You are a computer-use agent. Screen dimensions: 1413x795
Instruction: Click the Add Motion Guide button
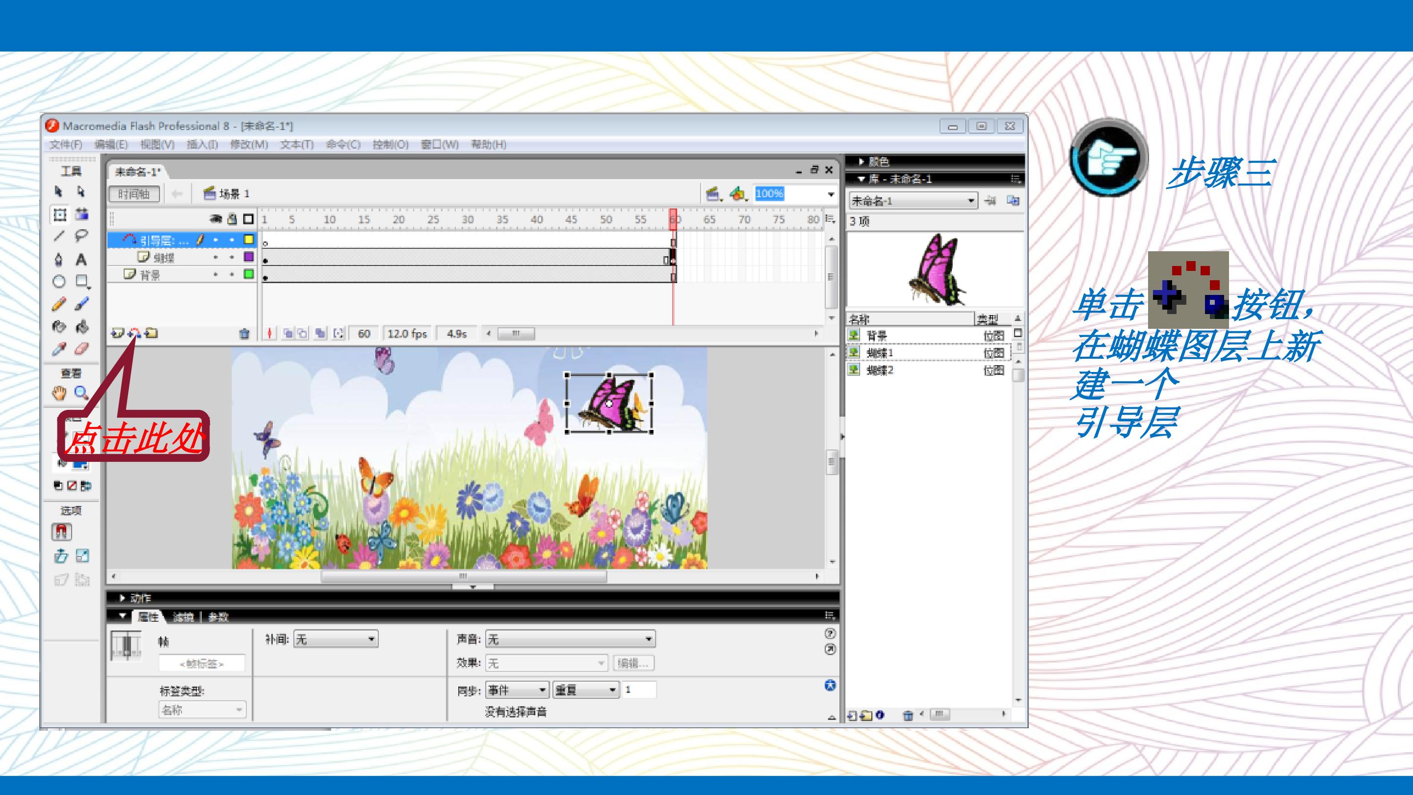pyautogui.click(x=134, y=333)
